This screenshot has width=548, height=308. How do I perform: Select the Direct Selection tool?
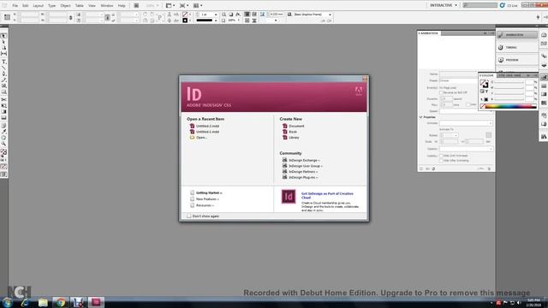(x=3, y=42)
